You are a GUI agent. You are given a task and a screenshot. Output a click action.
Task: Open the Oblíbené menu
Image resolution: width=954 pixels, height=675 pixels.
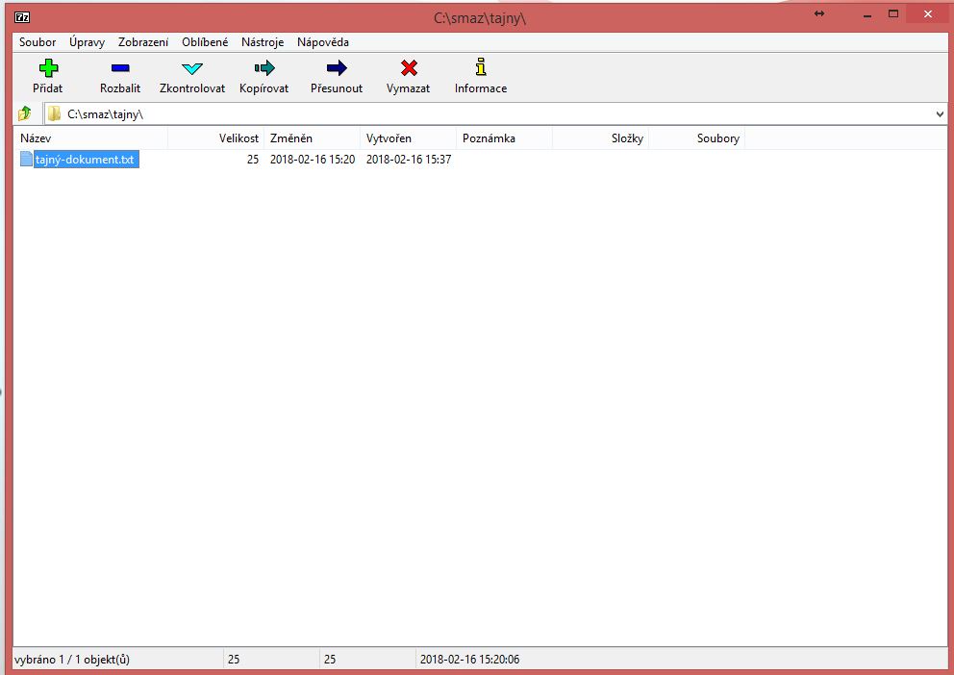pyautogui.click(x=205, y=42)
